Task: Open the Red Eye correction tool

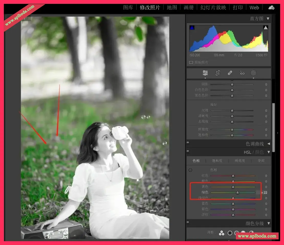Action: click(x=242, y=73)
